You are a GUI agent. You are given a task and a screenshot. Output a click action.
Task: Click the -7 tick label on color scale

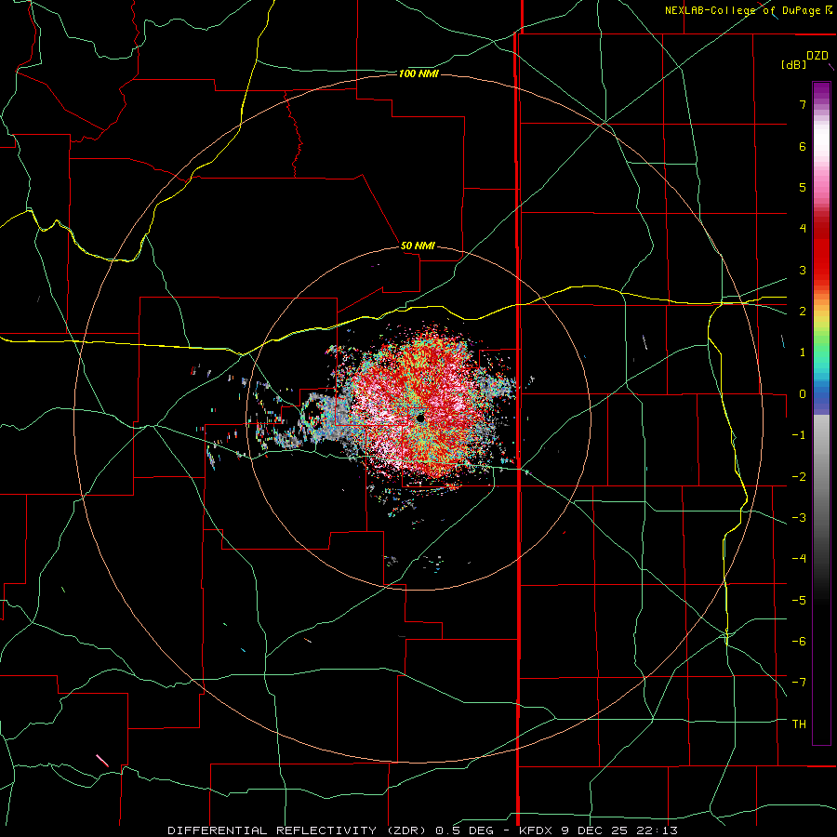coord(799,683)
